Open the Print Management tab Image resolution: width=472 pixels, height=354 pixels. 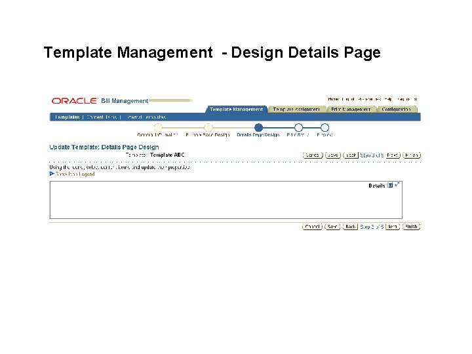[351, 109]
